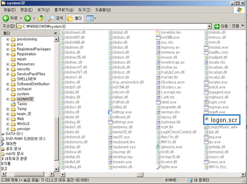The height and width of the screenshot is (184, 247).
Task: Open the Back history dropdown arrow
Action: 21,18
